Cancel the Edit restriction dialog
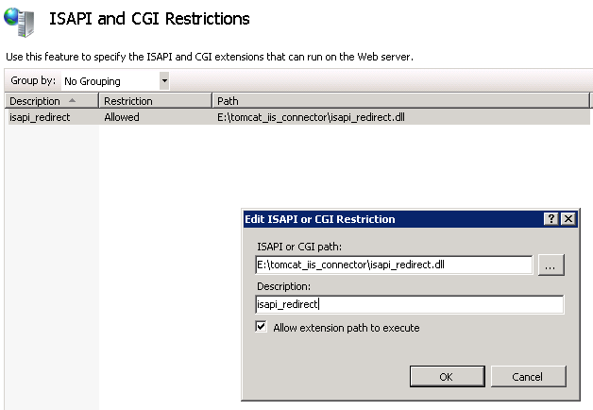593x410 pixels. click(527, 376)
